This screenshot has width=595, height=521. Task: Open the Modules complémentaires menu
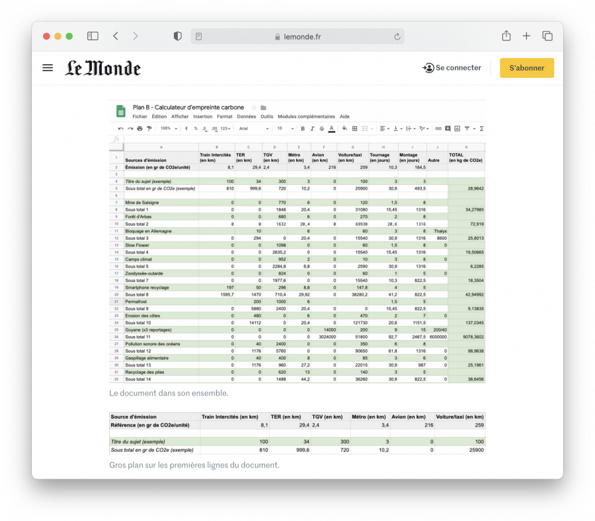click(306, 116)
